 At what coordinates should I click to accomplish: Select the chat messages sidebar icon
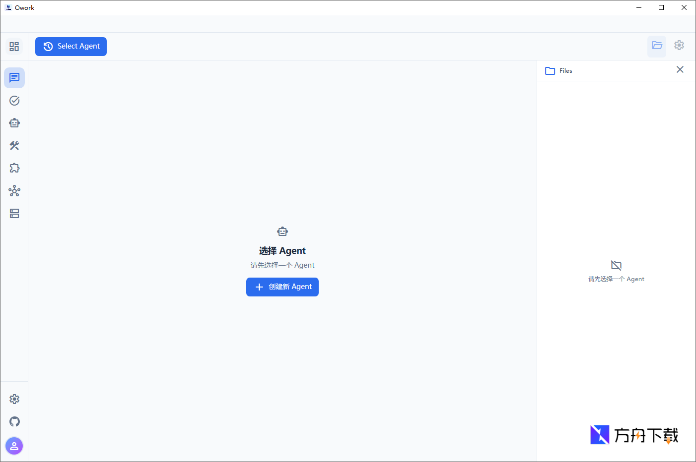coord(14,78)
